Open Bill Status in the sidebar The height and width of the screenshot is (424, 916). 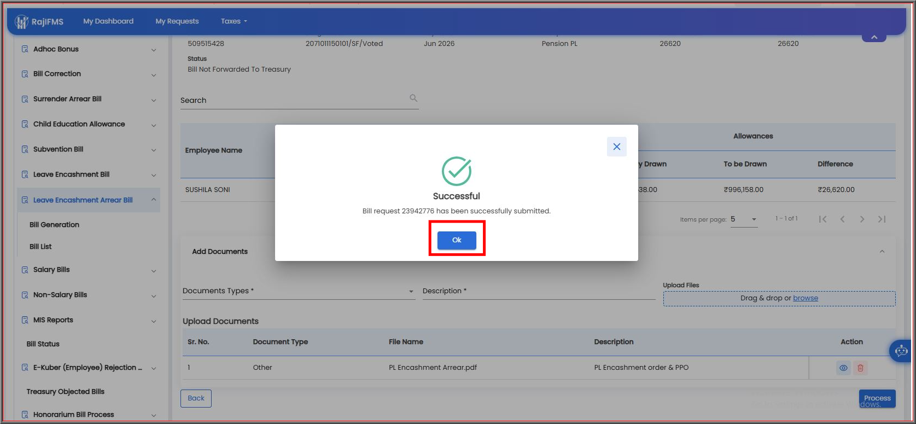click(43, 344)
